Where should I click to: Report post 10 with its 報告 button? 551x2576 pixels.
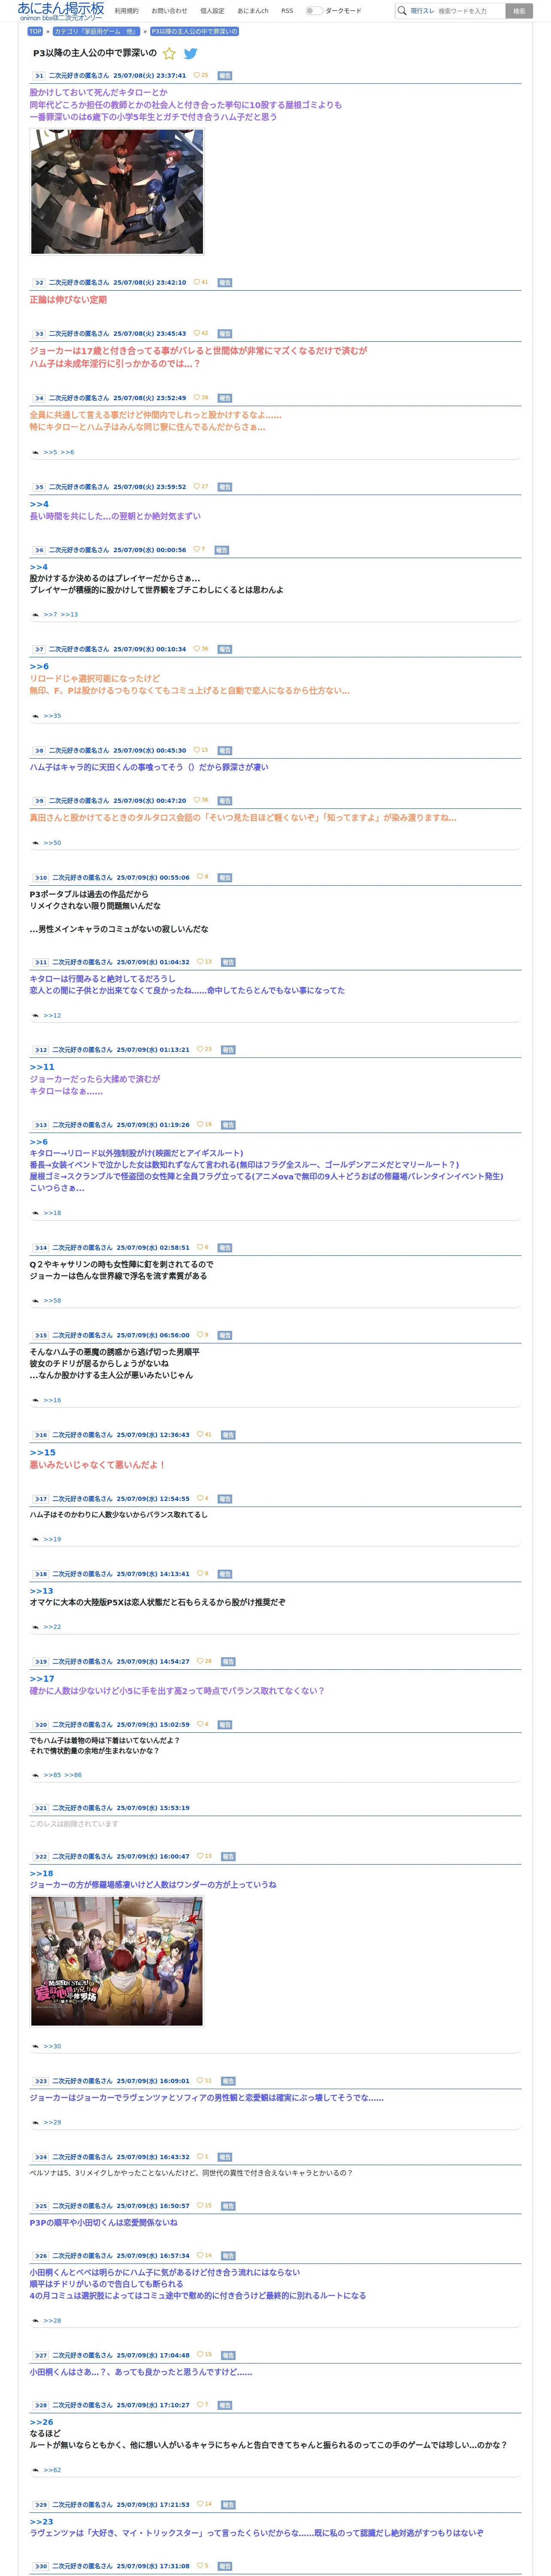pyautogui.click(x=225, y=878)
